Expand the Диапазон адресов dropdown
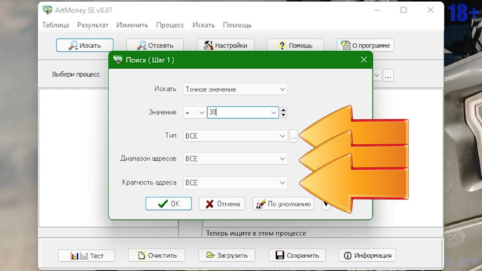The image size is (482, 271). pos(282,159)
